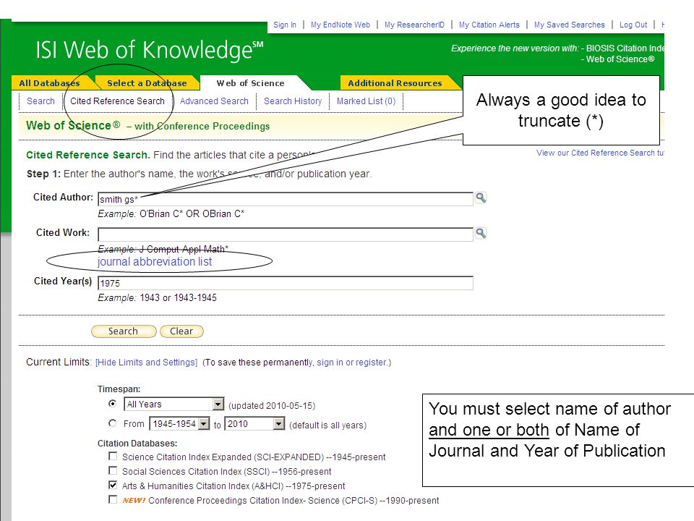Click the Sign In link
The width and height of the screenshot is (694, 521).
click(285, 25)
